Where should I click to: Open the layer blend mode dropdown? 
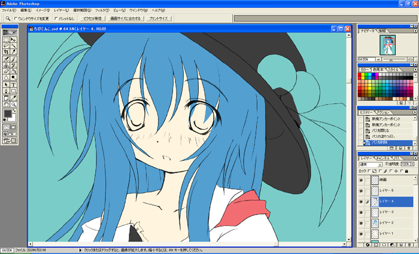click(x=371, y=164)
